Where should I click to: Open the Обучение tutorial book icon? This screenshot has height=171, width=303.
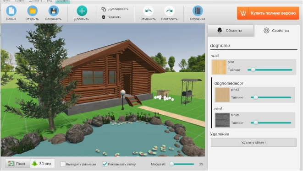coord(198,11)
